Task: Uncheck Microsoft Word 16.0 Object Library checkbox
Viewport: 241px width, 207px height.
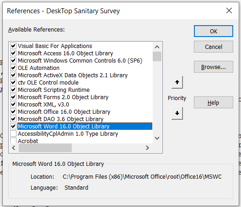Action: coord(13,126)
